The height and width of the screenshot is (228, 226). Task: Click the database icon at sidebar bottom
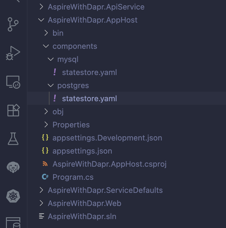click(13, 222)
